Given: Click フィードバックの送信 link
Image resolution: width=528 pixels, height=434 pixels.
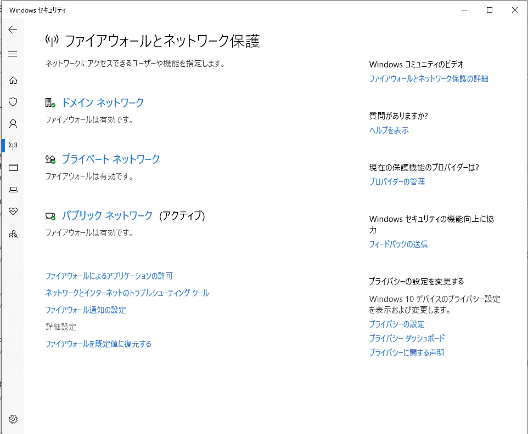Looking at the screenshot, I should click(398, 244).
